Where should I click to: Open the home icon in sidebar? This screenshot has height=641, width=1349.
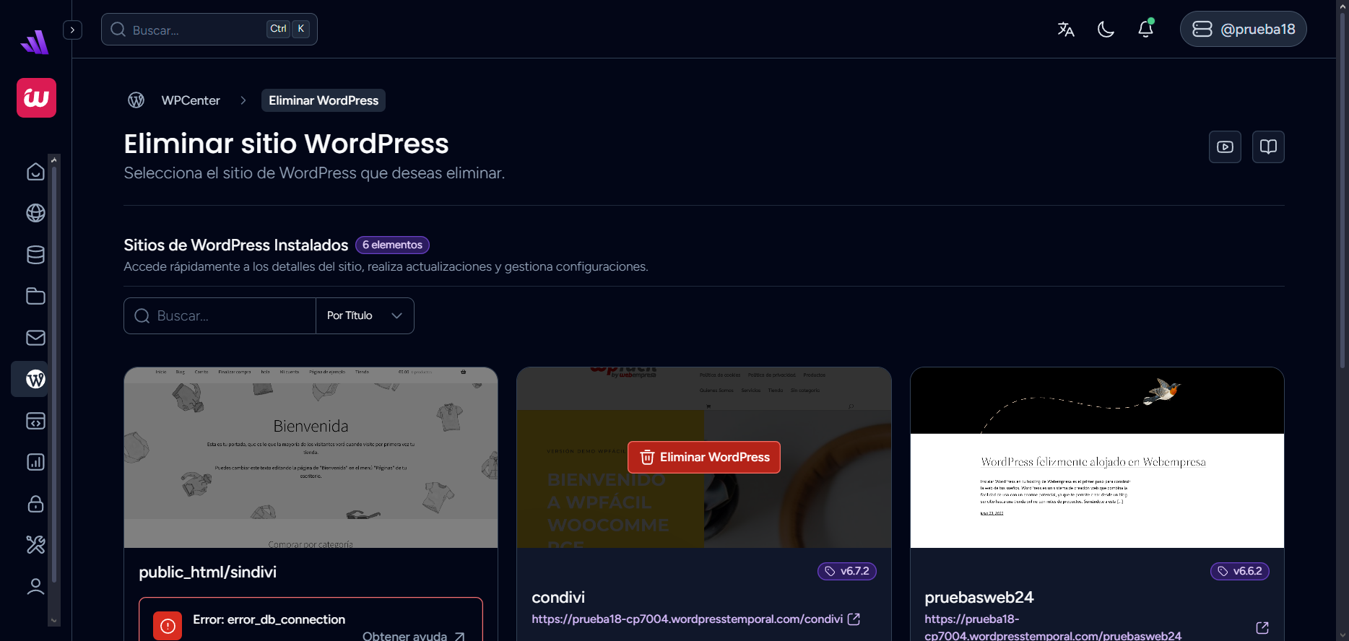click(x=35, y=172)
